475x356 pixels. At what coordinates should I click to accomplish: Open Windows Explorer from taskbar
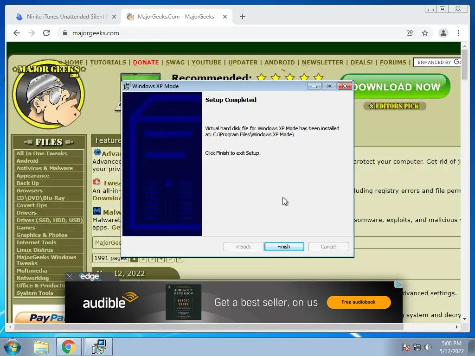41,347
